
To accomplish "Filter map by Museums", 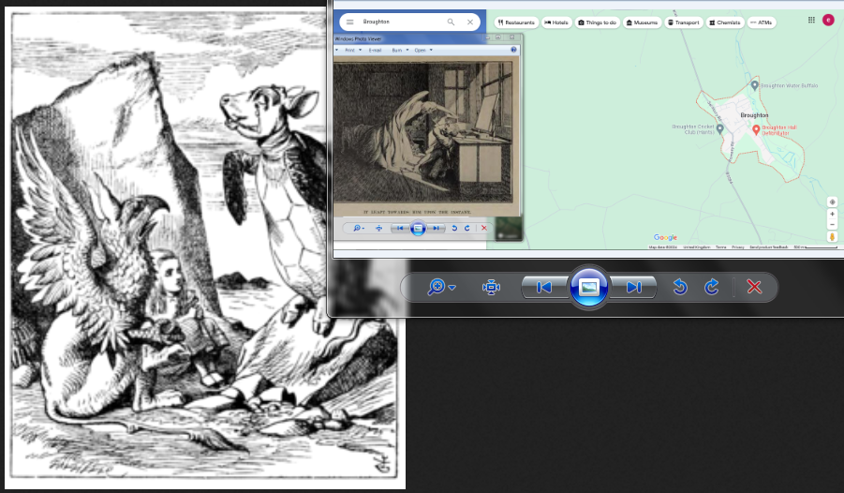I will 643,22.
